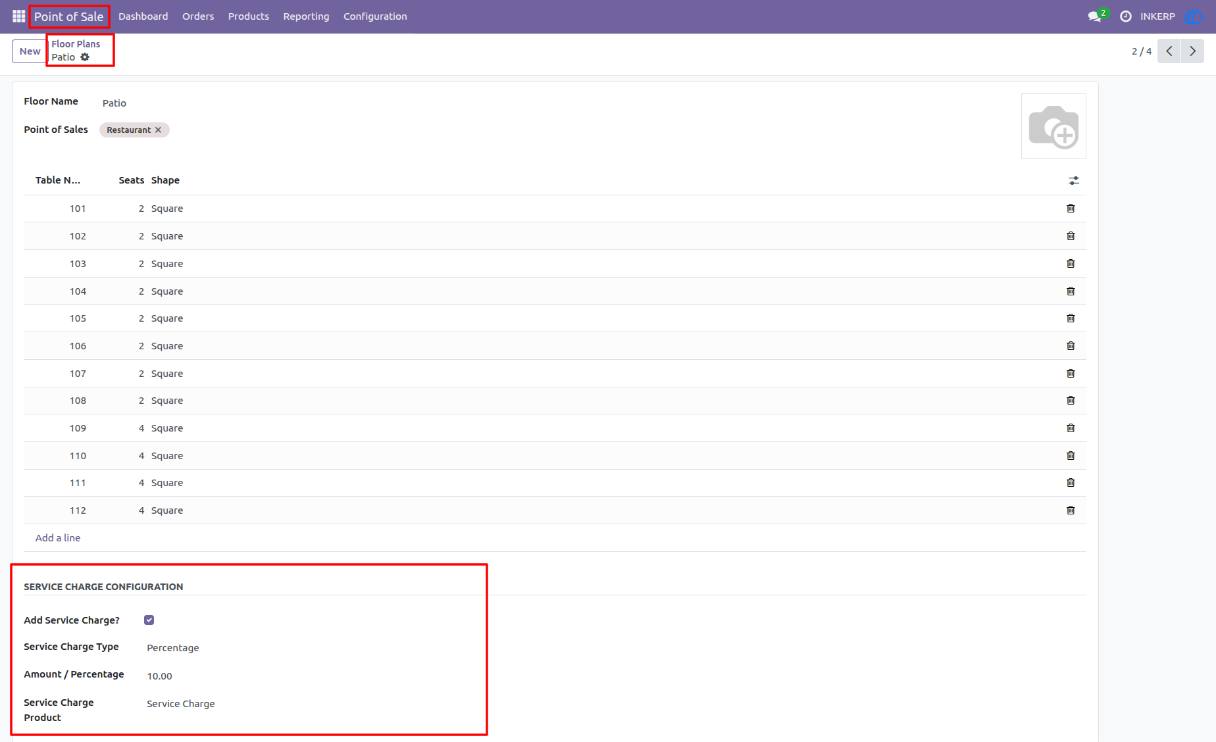The image size is (1216, 742).
Task: Delete table 111 row via trash icon
Action: tap(1071, 483)
